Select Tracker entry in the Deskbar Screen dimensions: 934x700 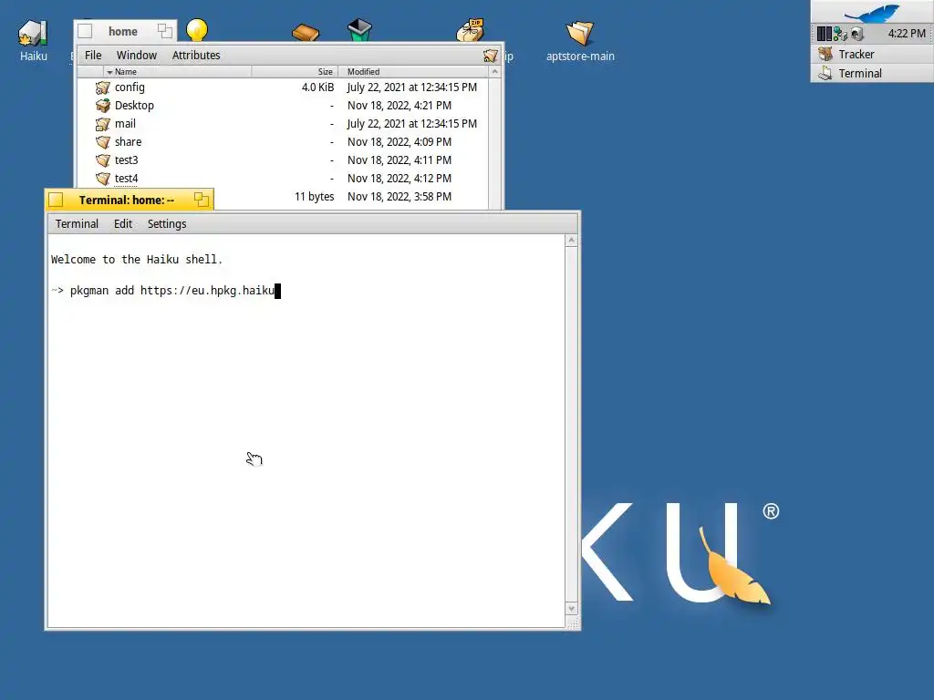(872, 54)
